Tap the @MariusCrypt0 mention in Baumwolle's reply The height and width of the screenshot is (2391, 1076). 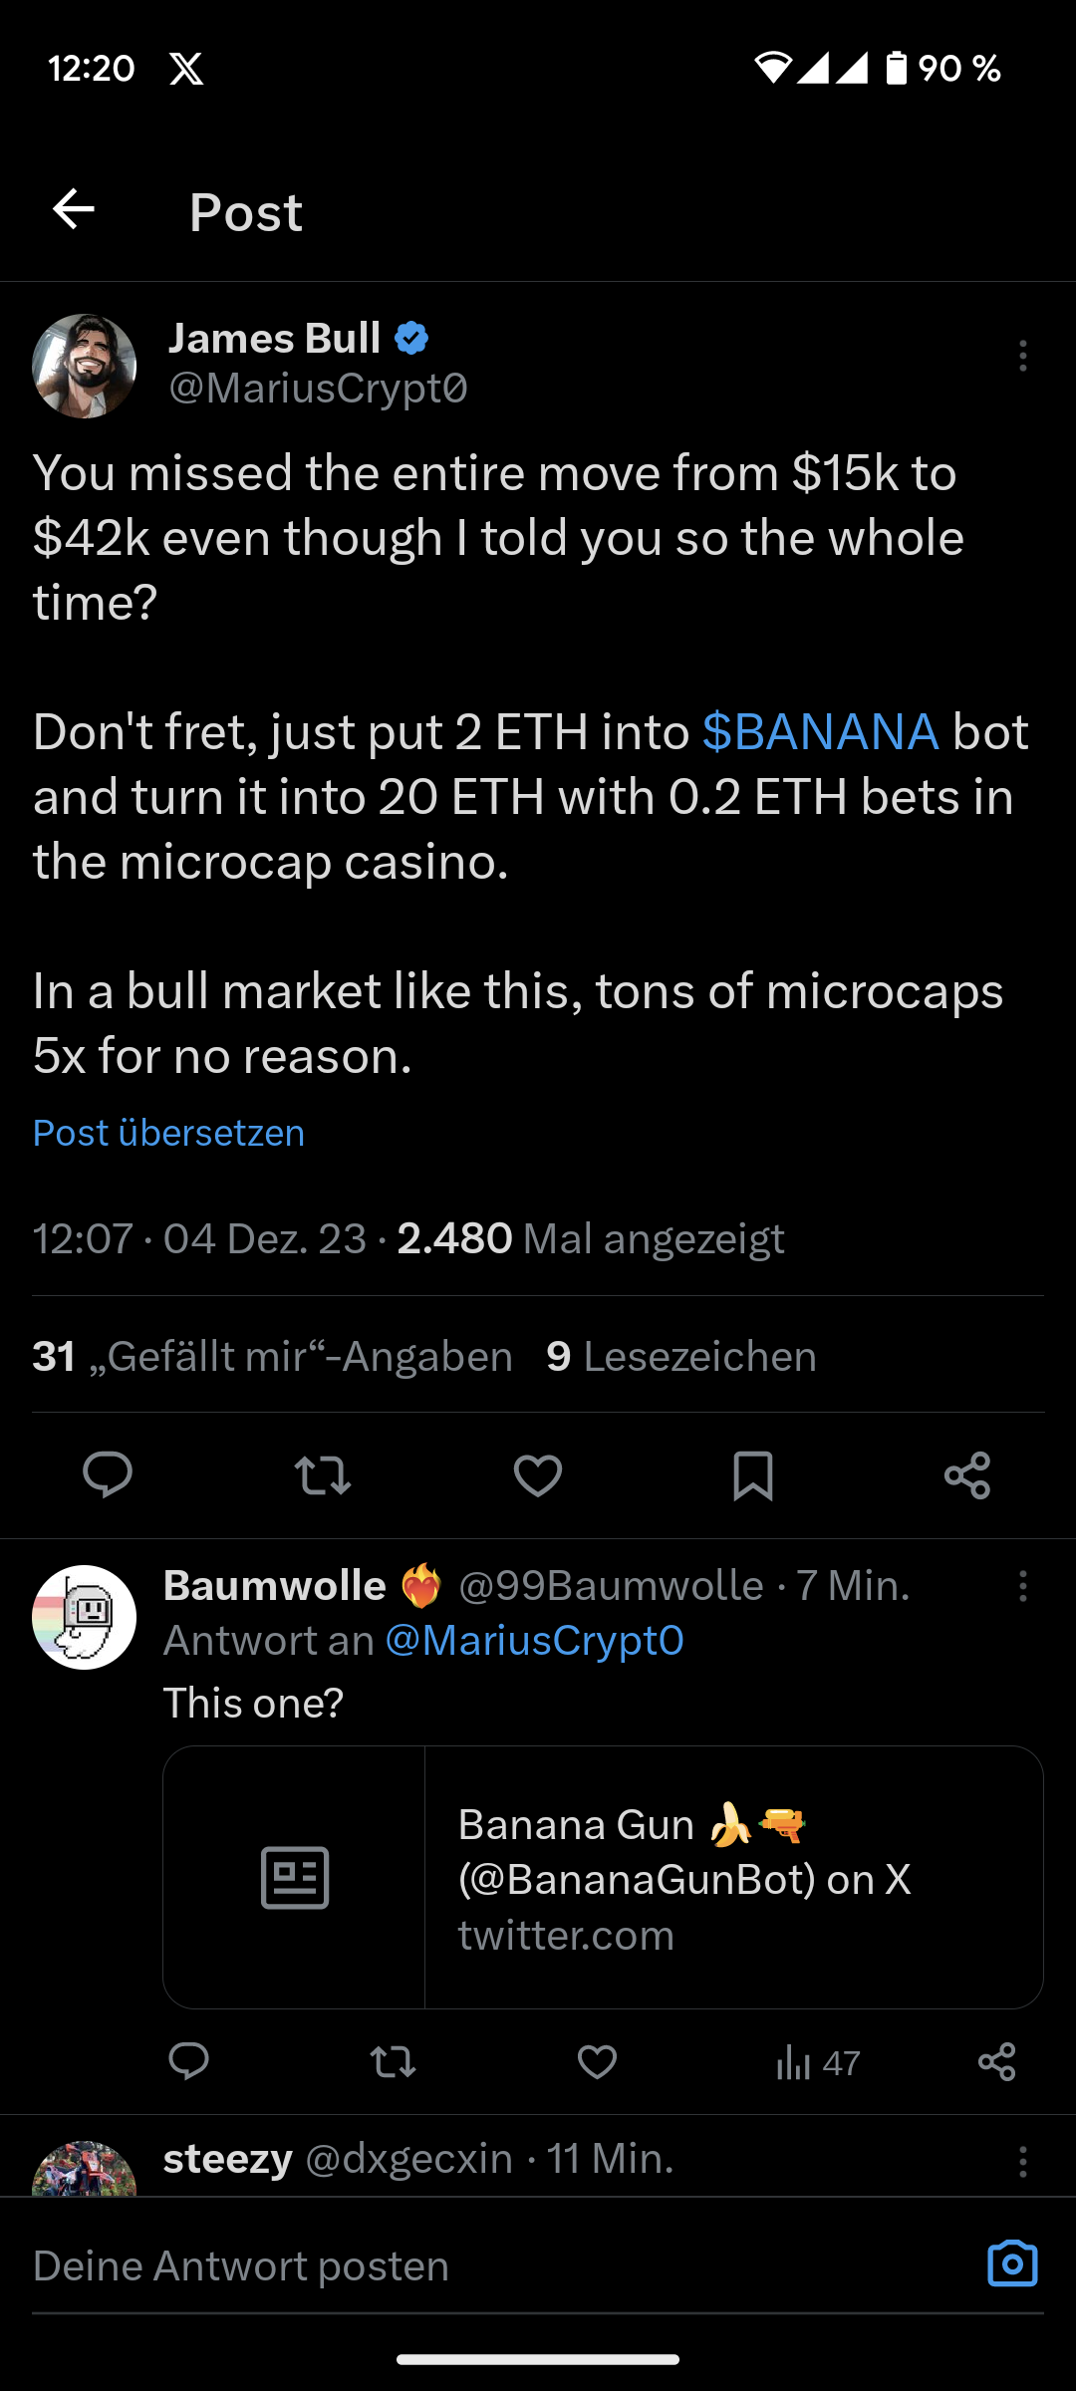(534, 1641)
